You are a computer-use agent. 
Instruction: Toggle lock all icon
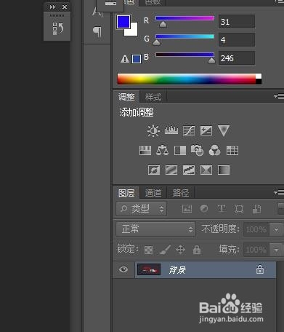tap(197, 250)
